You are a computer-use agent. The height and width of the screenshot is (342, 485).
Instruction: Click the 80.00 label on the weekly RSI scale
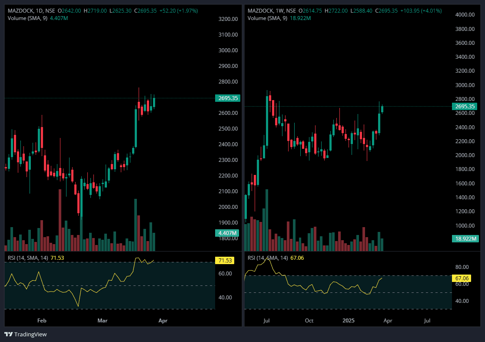pos(462,267)
